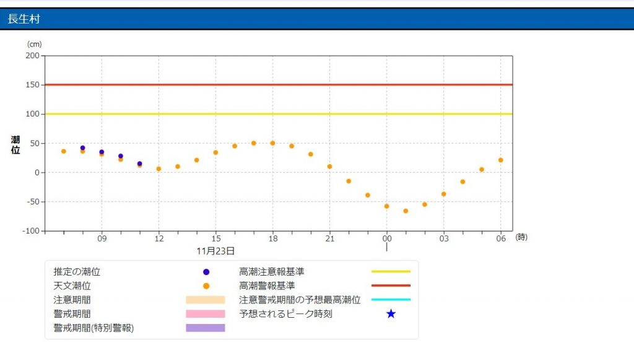
Task: Click the orange dot legend icon for 天文潮位
Action: [206, 286]
